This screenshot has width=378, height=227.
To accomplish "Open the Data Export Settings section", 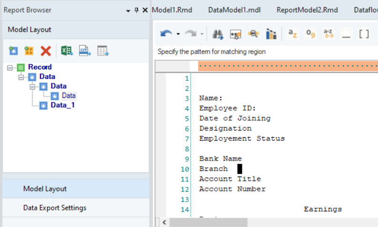I will (x=55, y=208).
